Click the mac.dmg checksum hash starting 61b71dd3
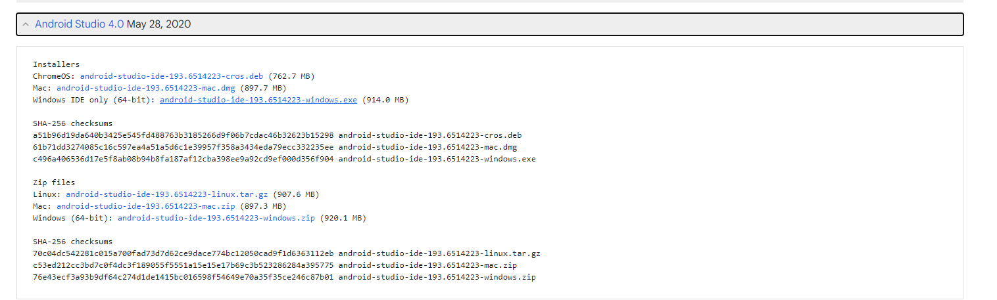The height and width of the screenshot is (300, 997). tap(183, 147)
